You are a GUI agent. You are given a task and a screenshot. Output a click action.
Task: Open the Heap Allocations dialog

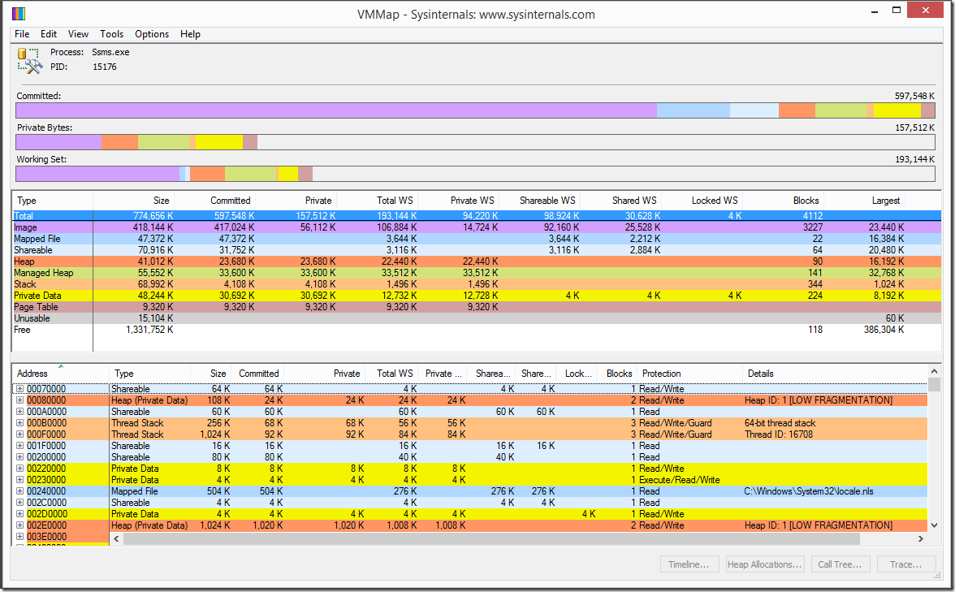tap(764, 564)
